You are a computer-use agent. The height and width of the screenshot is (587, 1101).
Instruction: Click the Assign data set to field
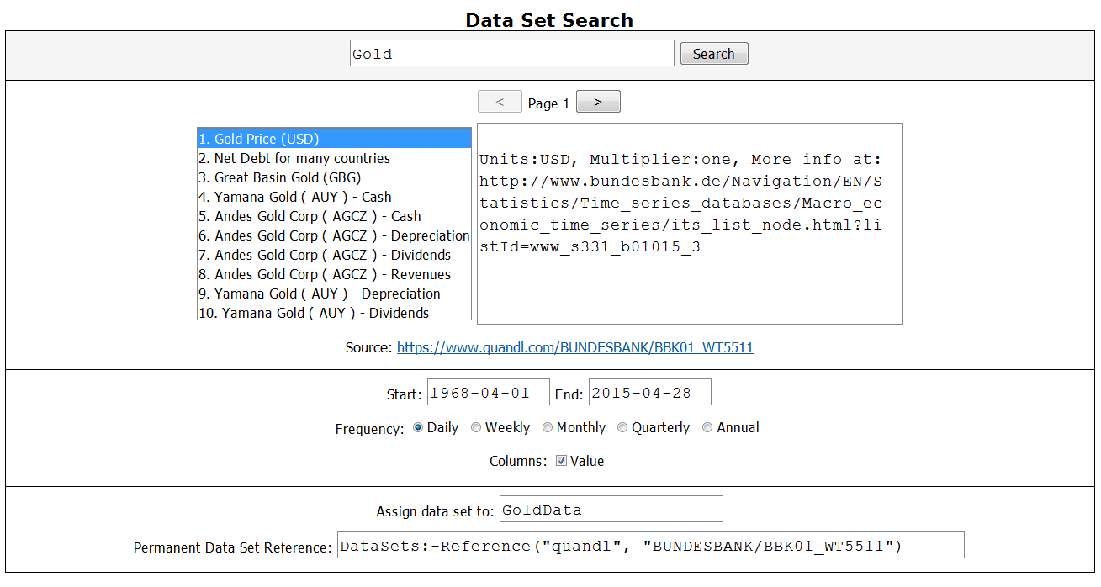(611, 510)
